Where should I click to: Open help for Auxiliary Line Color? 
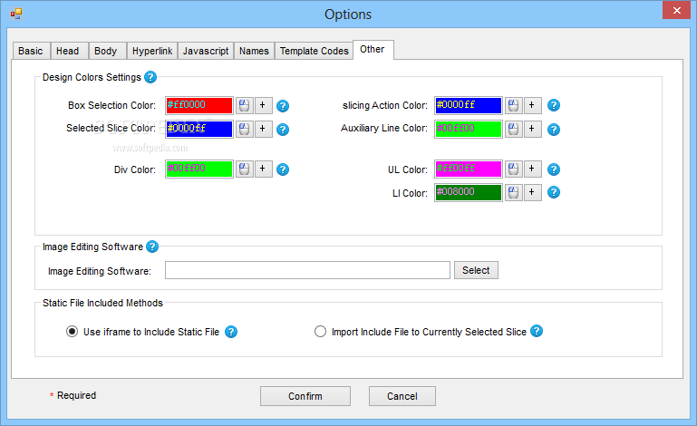pos(554,130)
